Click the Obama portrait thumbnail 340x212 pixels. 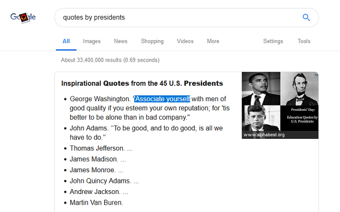point(261,88)
